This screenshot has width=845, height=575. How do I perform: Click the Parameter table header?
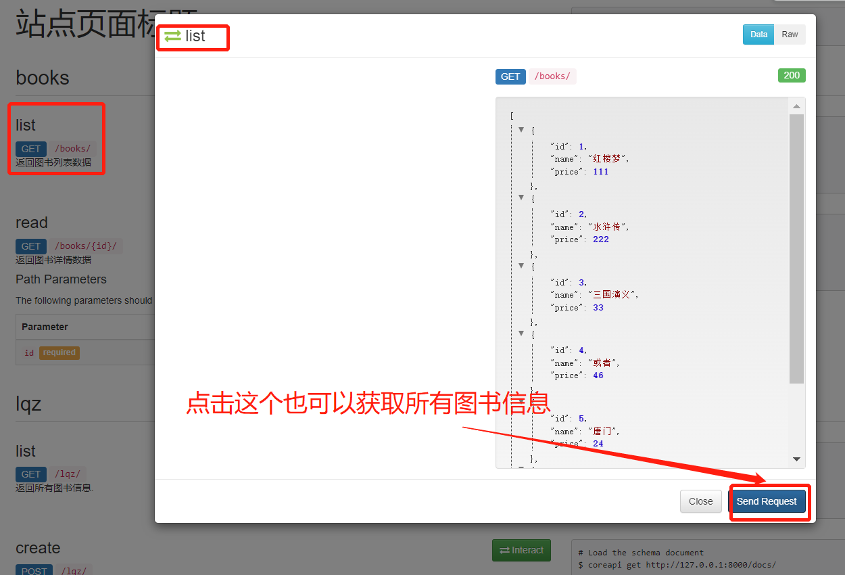coord(45,327)
